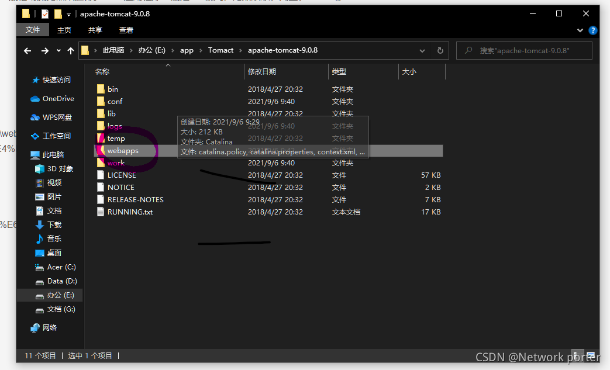Expand the address bar history dropdown

[422, 50]
